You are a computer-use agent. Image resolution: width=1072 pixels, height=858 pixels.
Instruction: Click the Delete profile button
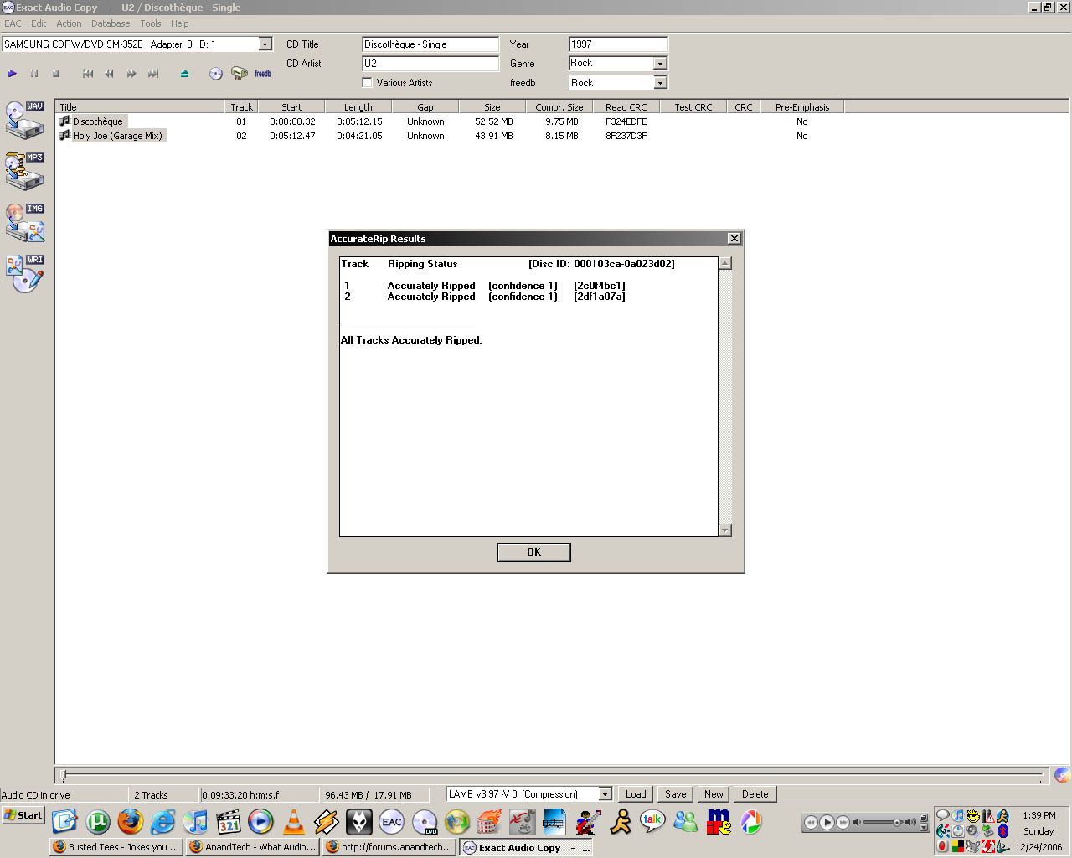pyautogui.click(x=755, y=794)
